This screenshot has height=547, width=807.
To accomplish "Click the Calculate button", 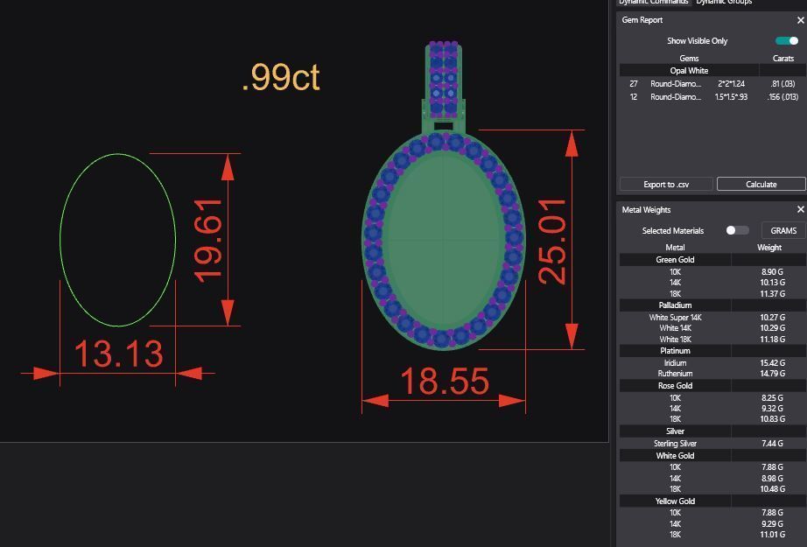I will pos(761,184).
